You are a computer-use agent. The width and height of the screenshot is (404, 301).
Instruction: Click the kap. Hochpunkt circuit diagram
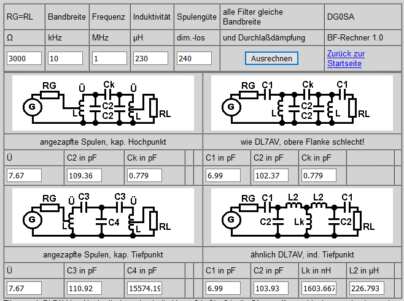(x=103, y=103)
